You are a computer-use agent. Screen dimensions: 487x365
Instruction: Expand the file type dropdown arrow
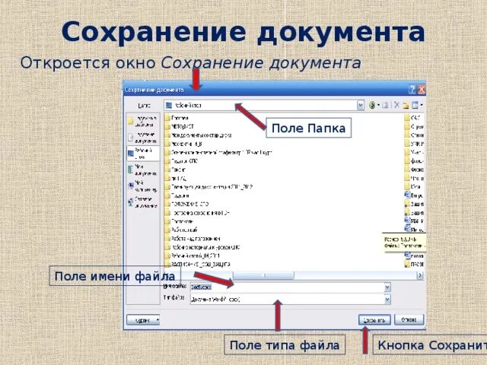tap(387, 300)
